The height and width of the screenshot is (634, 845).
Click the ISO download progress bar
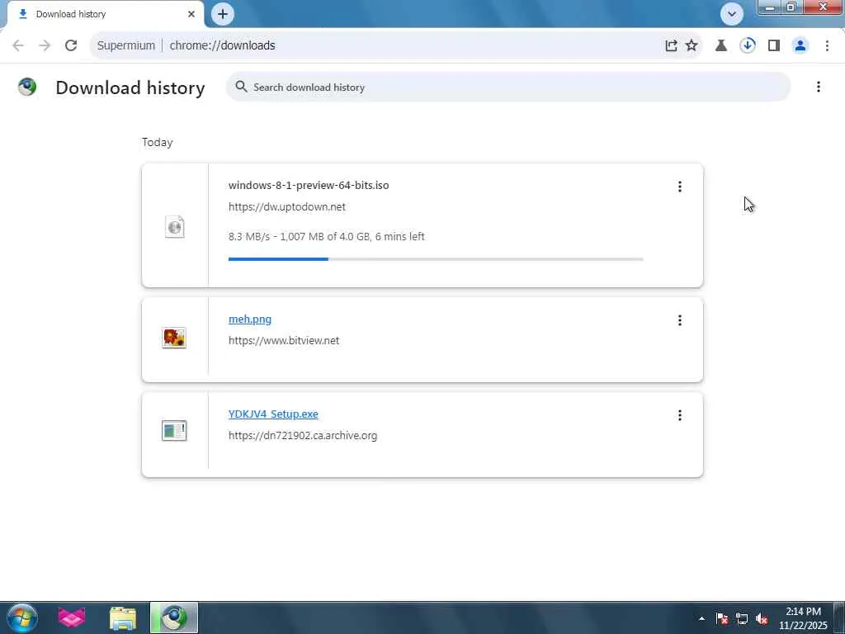pyautogui.click(x=436, y=259)
